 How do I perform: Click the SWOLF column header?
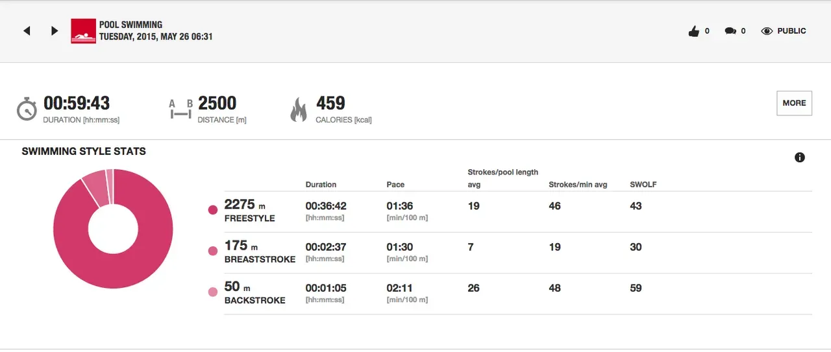pyautogui.click(x=643, y=185)
